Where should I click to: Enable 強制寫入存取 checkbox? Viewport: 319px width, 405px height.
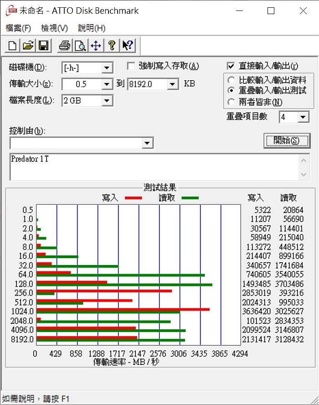[131, 66]
